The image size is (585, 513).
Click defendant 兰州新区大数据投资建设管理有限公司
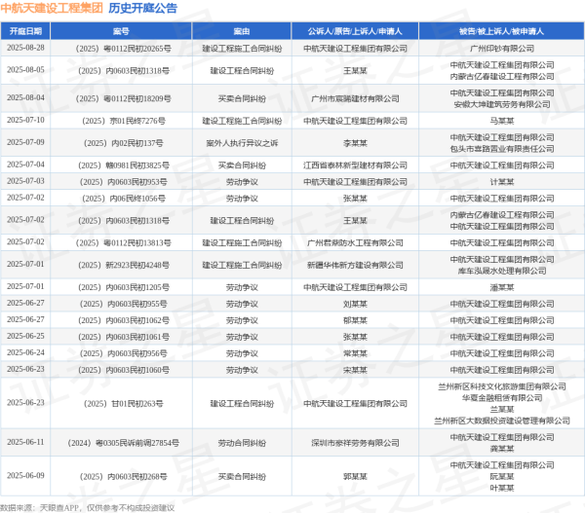point(502,421)
